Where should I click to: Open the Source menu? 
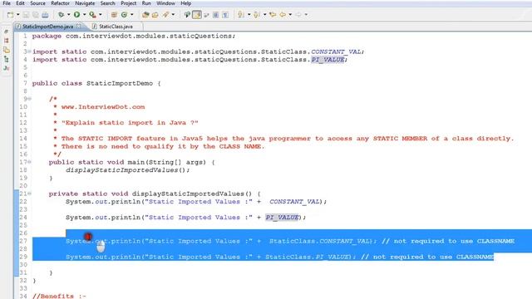(x=37, y=3)
